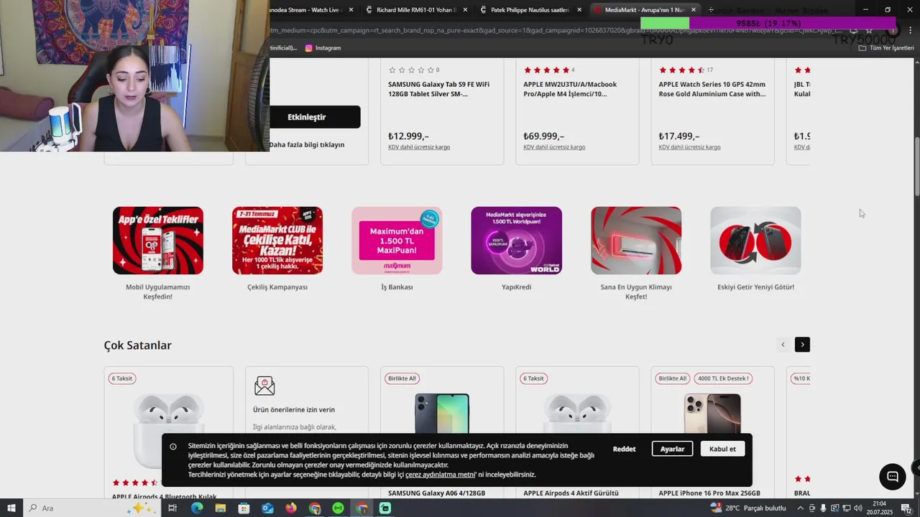The height and width of the screenshot is (517, 920).
Task: Open APPLE Watch Series 10 product title
Action: point(712,89)
